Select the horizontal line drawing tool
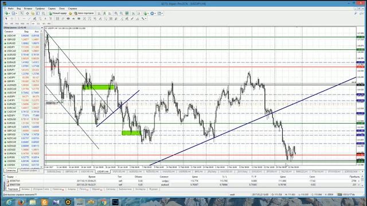Viewport: 367px width, 206px height. 24,18
